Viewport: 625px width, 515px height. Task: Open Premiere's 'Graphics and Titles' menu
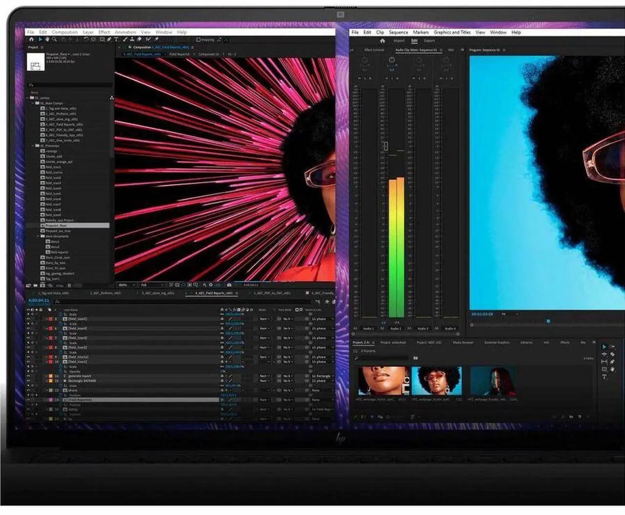452,32
